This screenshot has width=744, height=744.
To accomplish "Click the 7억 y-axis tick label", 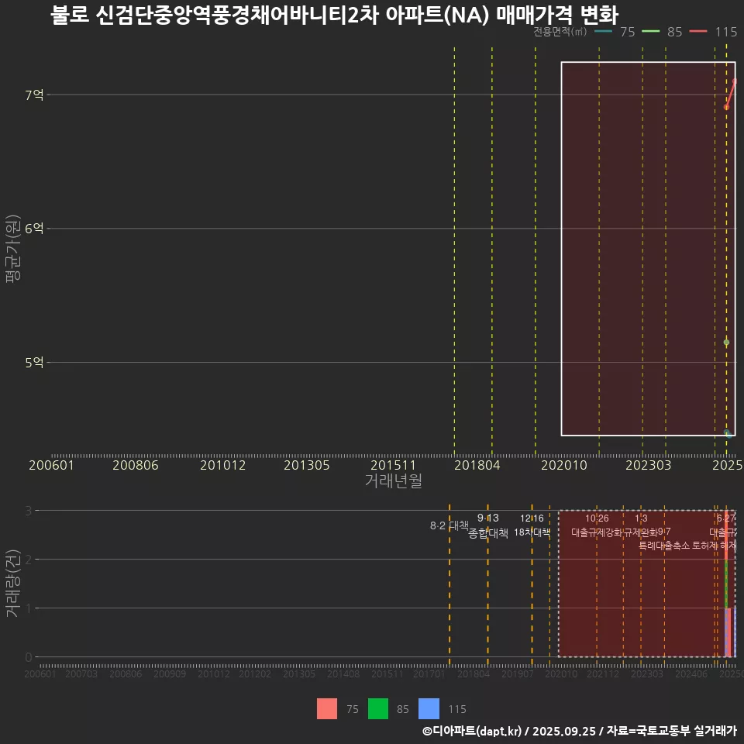I will pyautogui.click(x=34, y=95).
